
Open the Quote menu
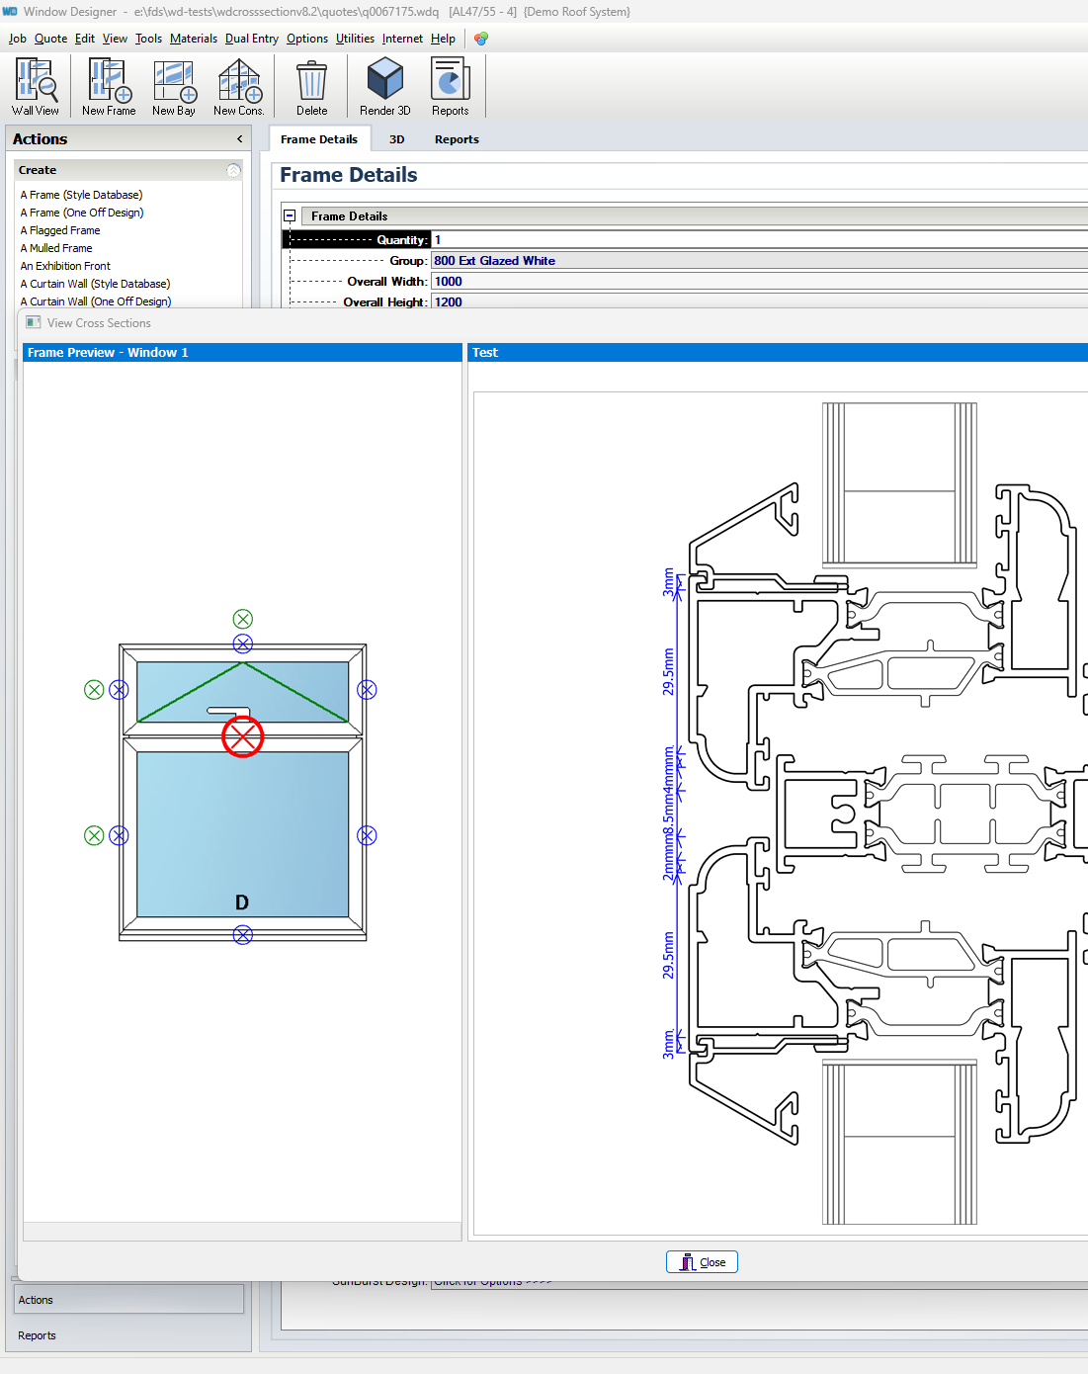click(51, 39)
